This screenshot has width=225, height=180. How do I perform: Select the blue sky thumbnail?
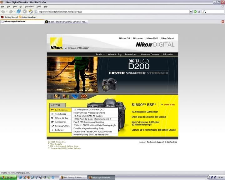[x=75, y=96]
